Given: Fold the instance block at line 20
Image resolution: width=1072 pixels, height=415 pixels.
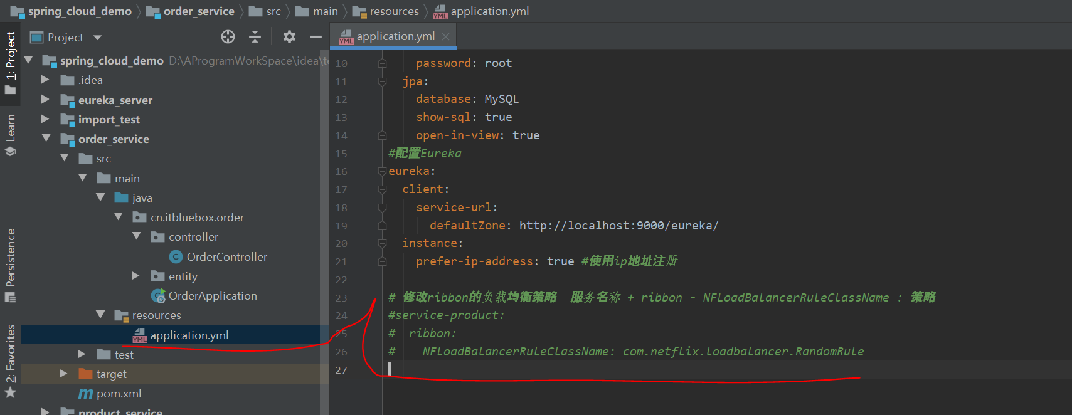Looking at the screenshot, I should [x=382, y=243].
